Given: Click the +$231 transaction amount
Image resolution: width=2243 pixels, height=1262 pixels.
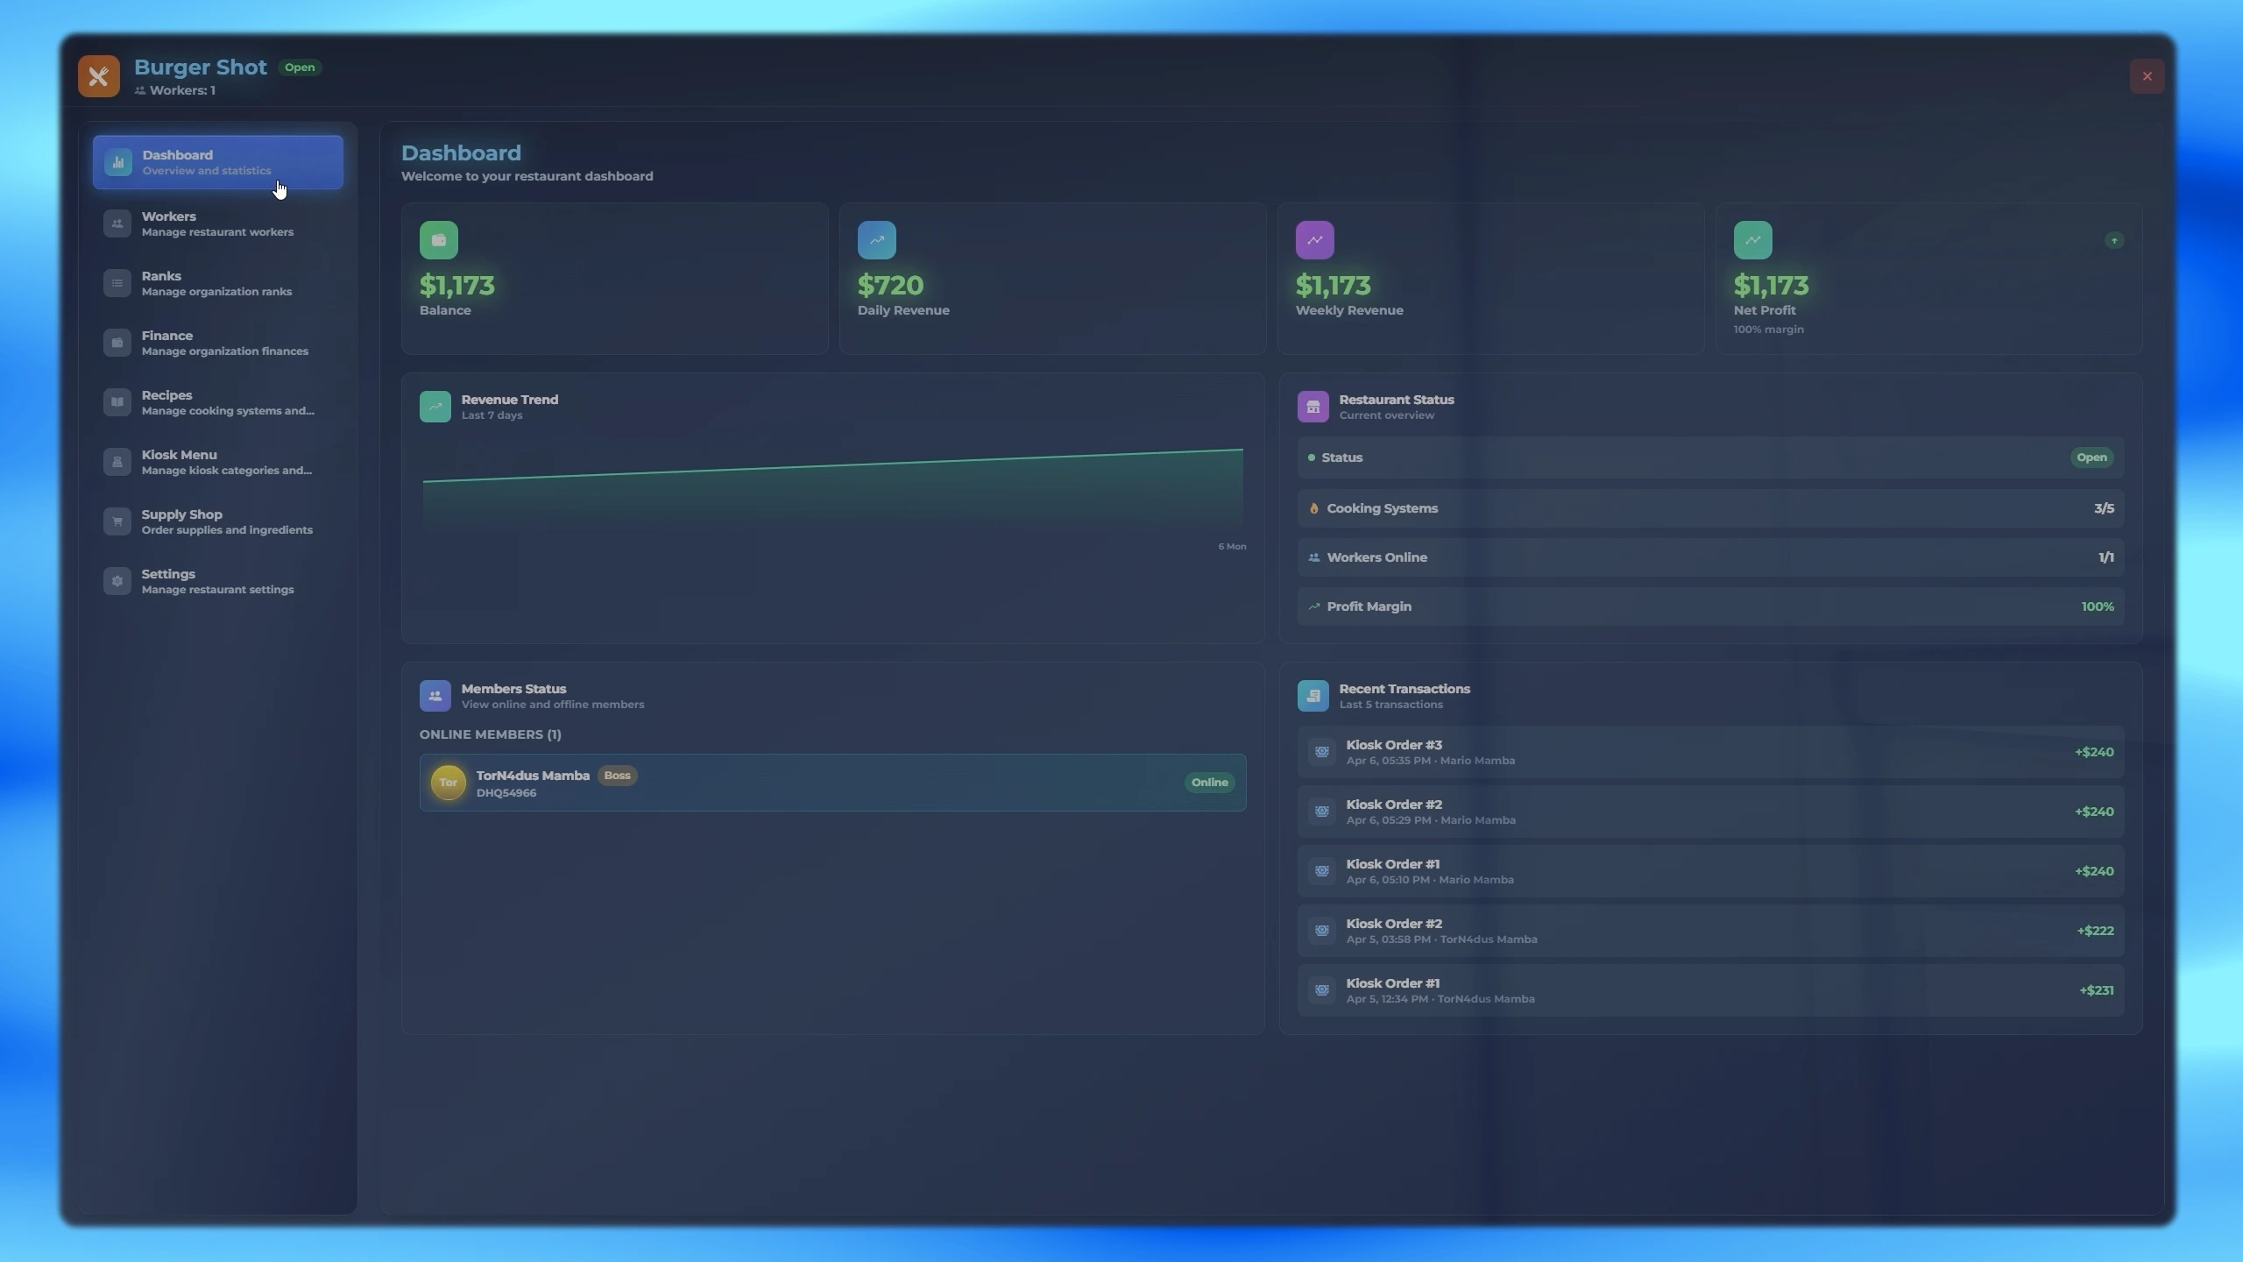Looking at the screenshot, I should tap(2097, 990).
